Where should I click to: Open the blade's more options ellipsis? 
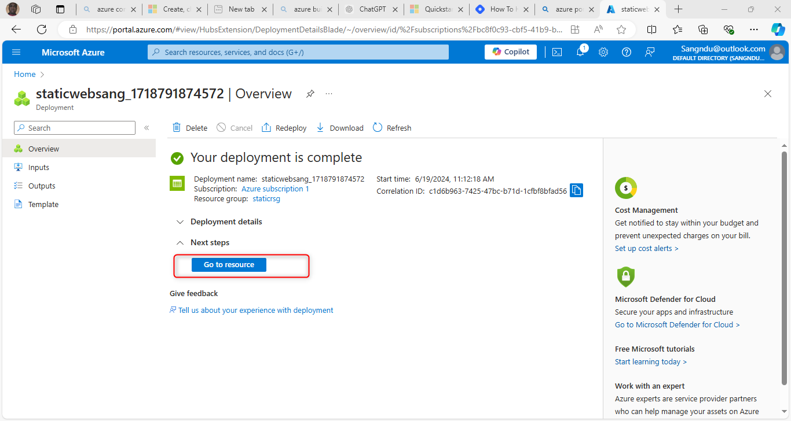coord(329,94)
